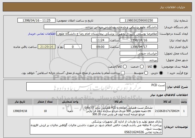Viewport: 195px width, 138px height.
Task: Click the توضیحات خریدار label
Action: point(176,127)
